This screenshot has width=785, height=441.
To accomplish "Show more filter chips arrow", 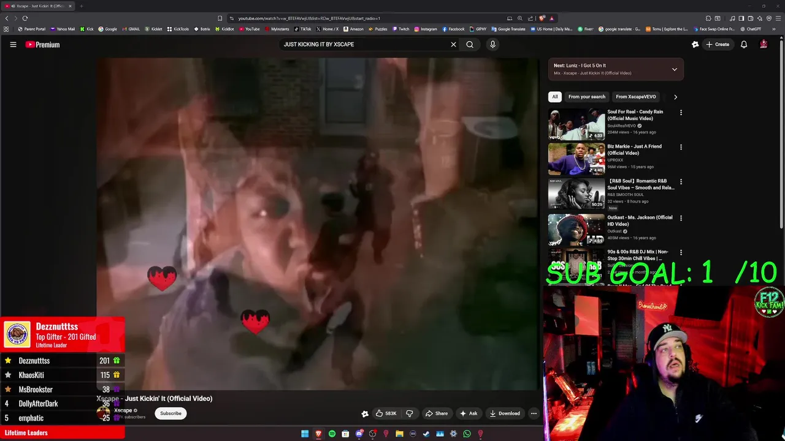I will [x=676, y=97].
